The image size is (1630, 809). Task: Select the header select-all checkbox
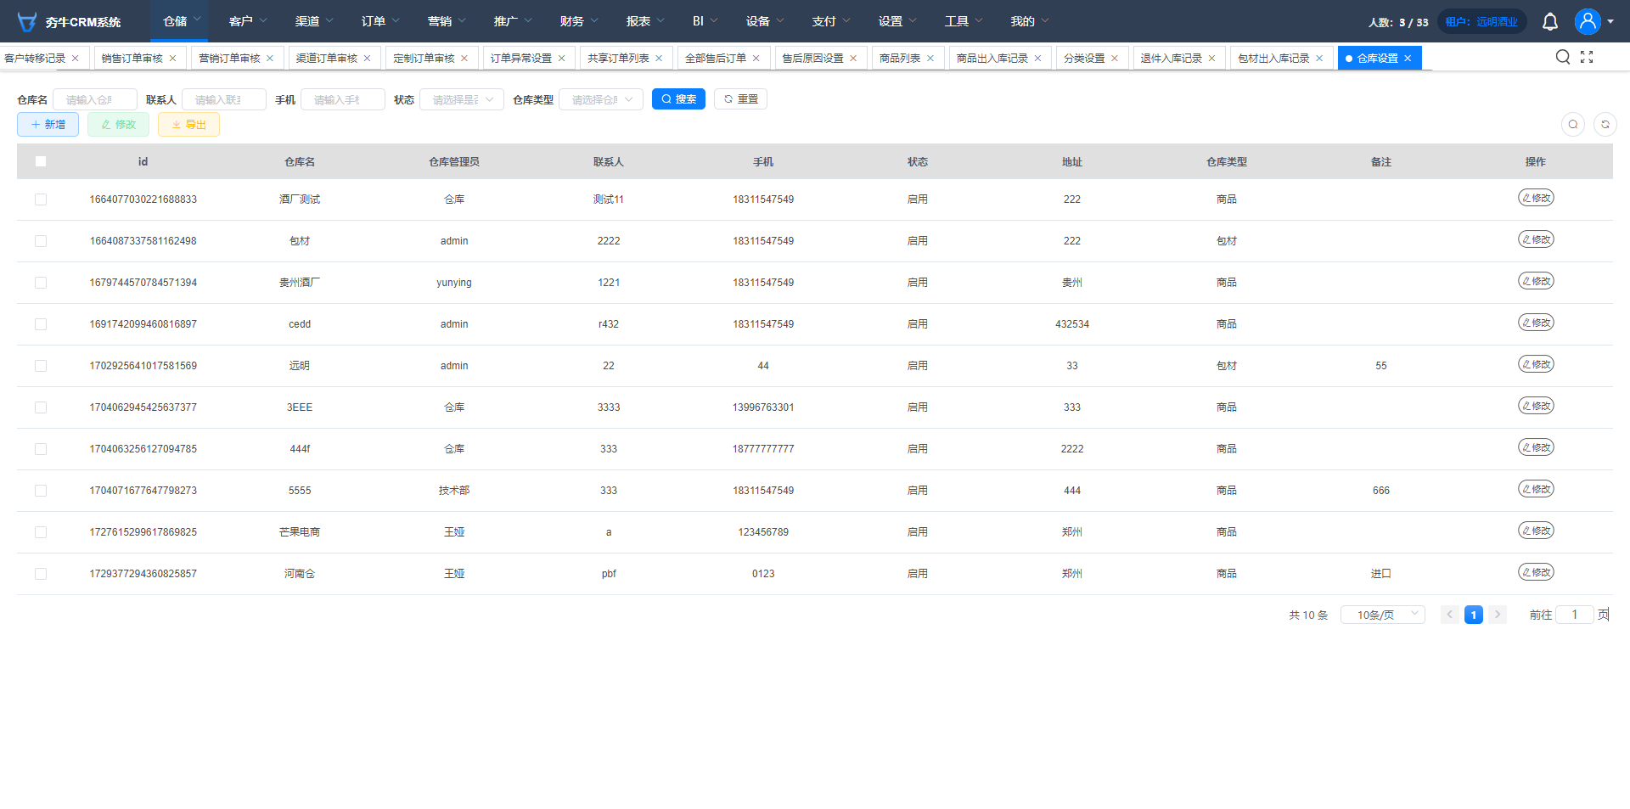[41, 161]
